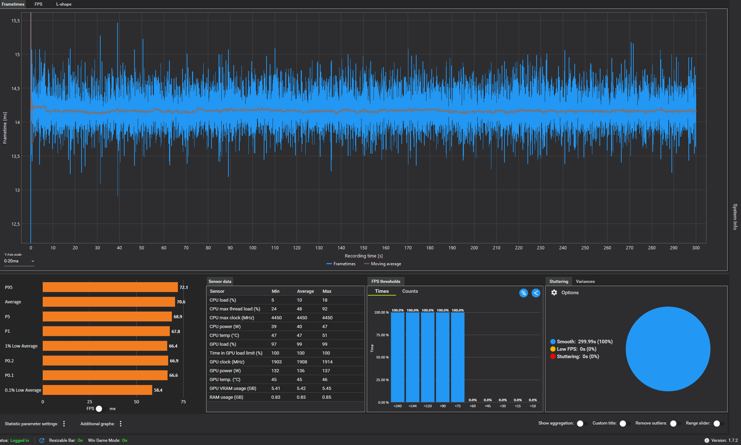
Task: Click the Min column header
Action: [x=275, y=291]
